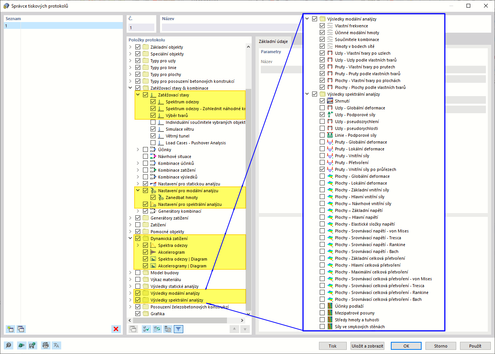Image resolution: width=495 pixels, height=354 pixels.
Task: Check the Load Cases - Pushover Analysis box
Action: click(x=153, y=143)
